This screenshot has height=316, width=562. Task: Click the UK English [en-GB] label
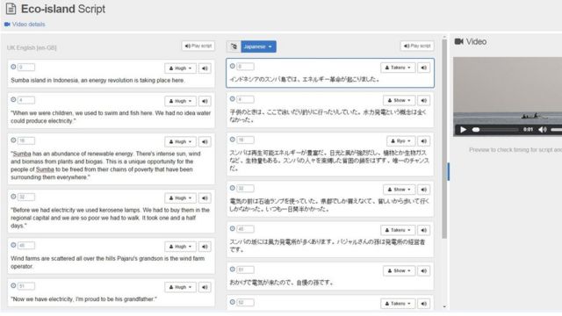click(x=32, y=47)
